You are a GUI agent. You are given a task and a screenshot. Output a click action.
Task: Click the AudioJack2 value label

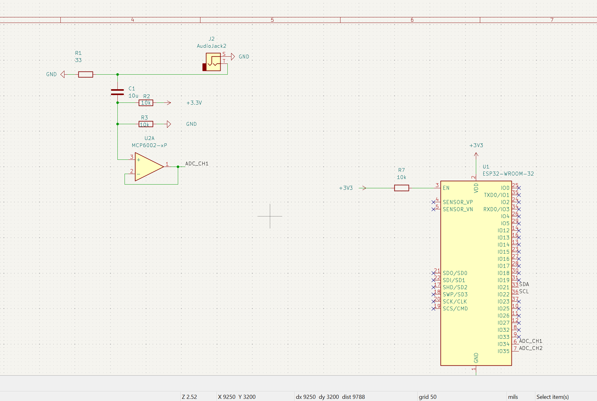tap(212, 46)
